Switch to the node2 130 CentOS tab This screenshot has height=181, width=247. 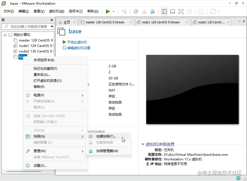tap(210, 22)
